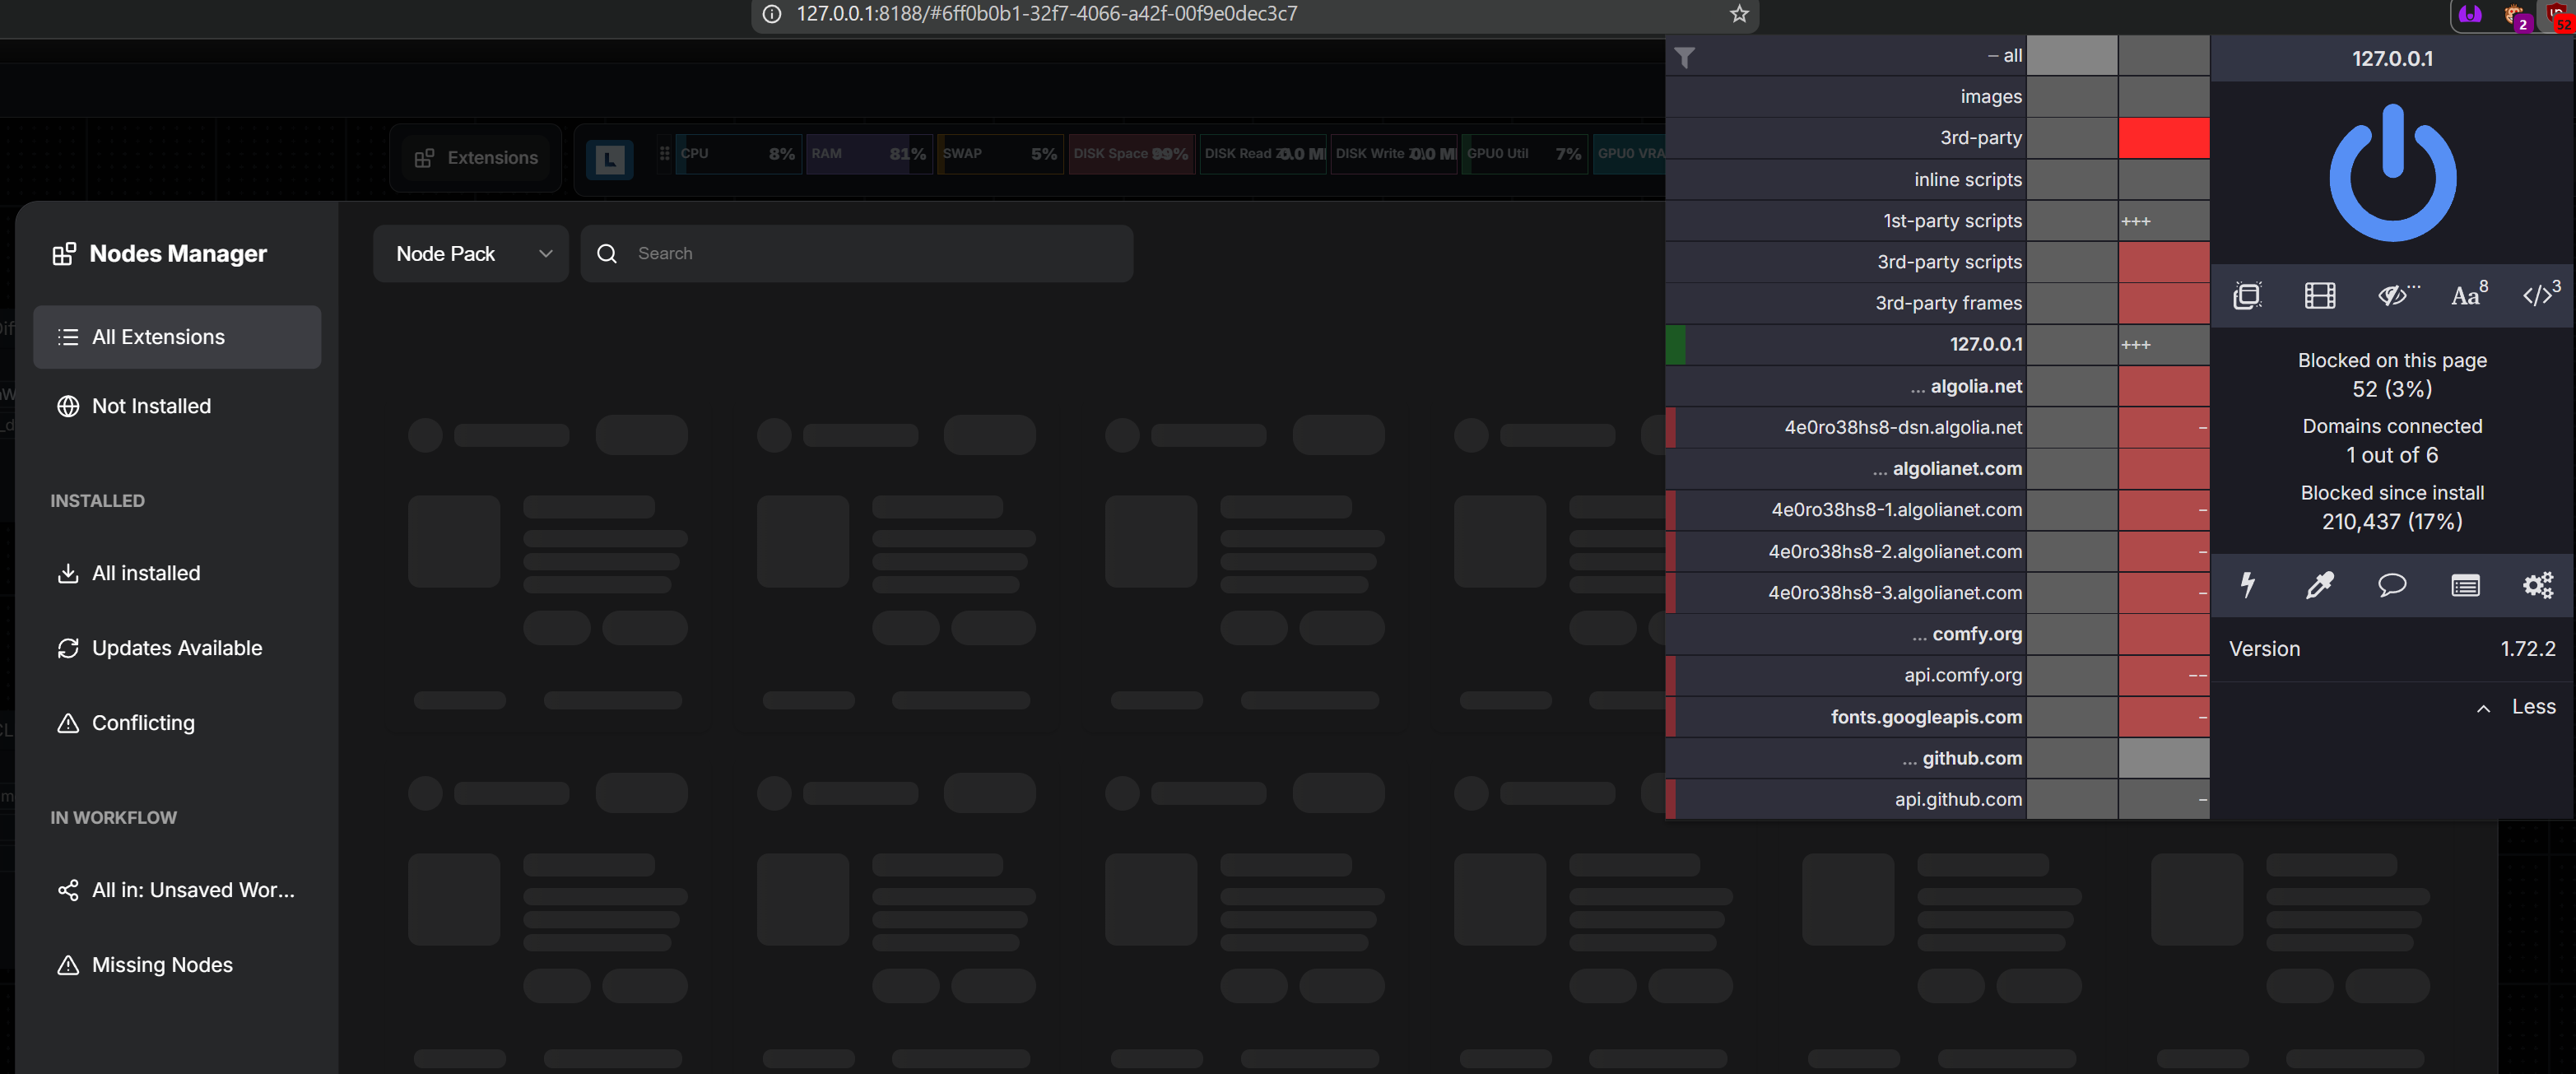
Task: Click the Extensions button in top toolbar
Action: tap(476, 158)
